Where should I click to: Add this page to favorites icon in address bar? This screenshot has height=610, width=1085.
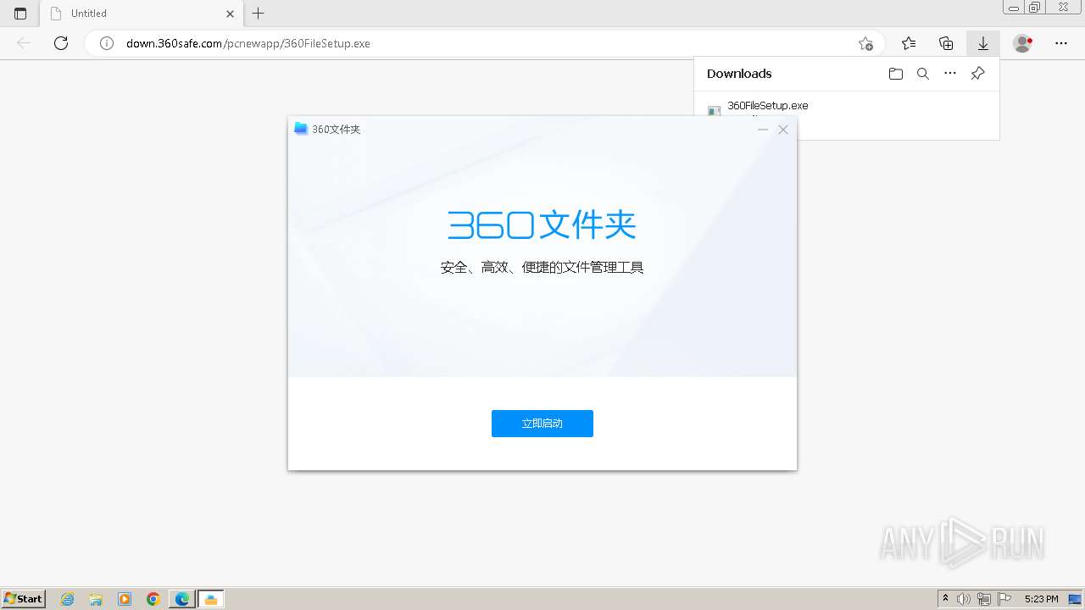tap(865, 43)
